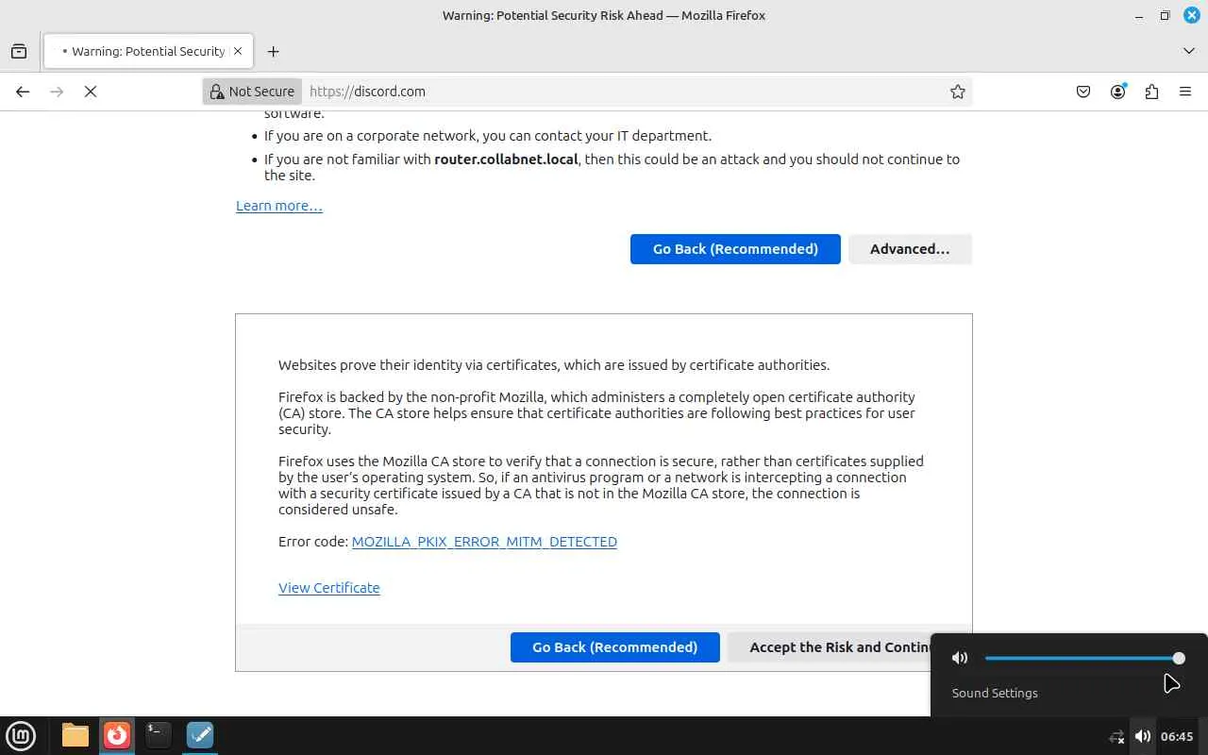The image size is (1208, 755).
Task: Open Firefox View recent browsing icon
Action: 19,51
